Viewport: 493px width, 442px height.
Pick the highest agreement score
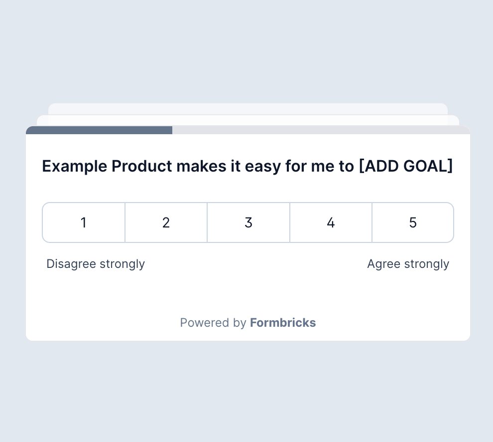[413, 222]
